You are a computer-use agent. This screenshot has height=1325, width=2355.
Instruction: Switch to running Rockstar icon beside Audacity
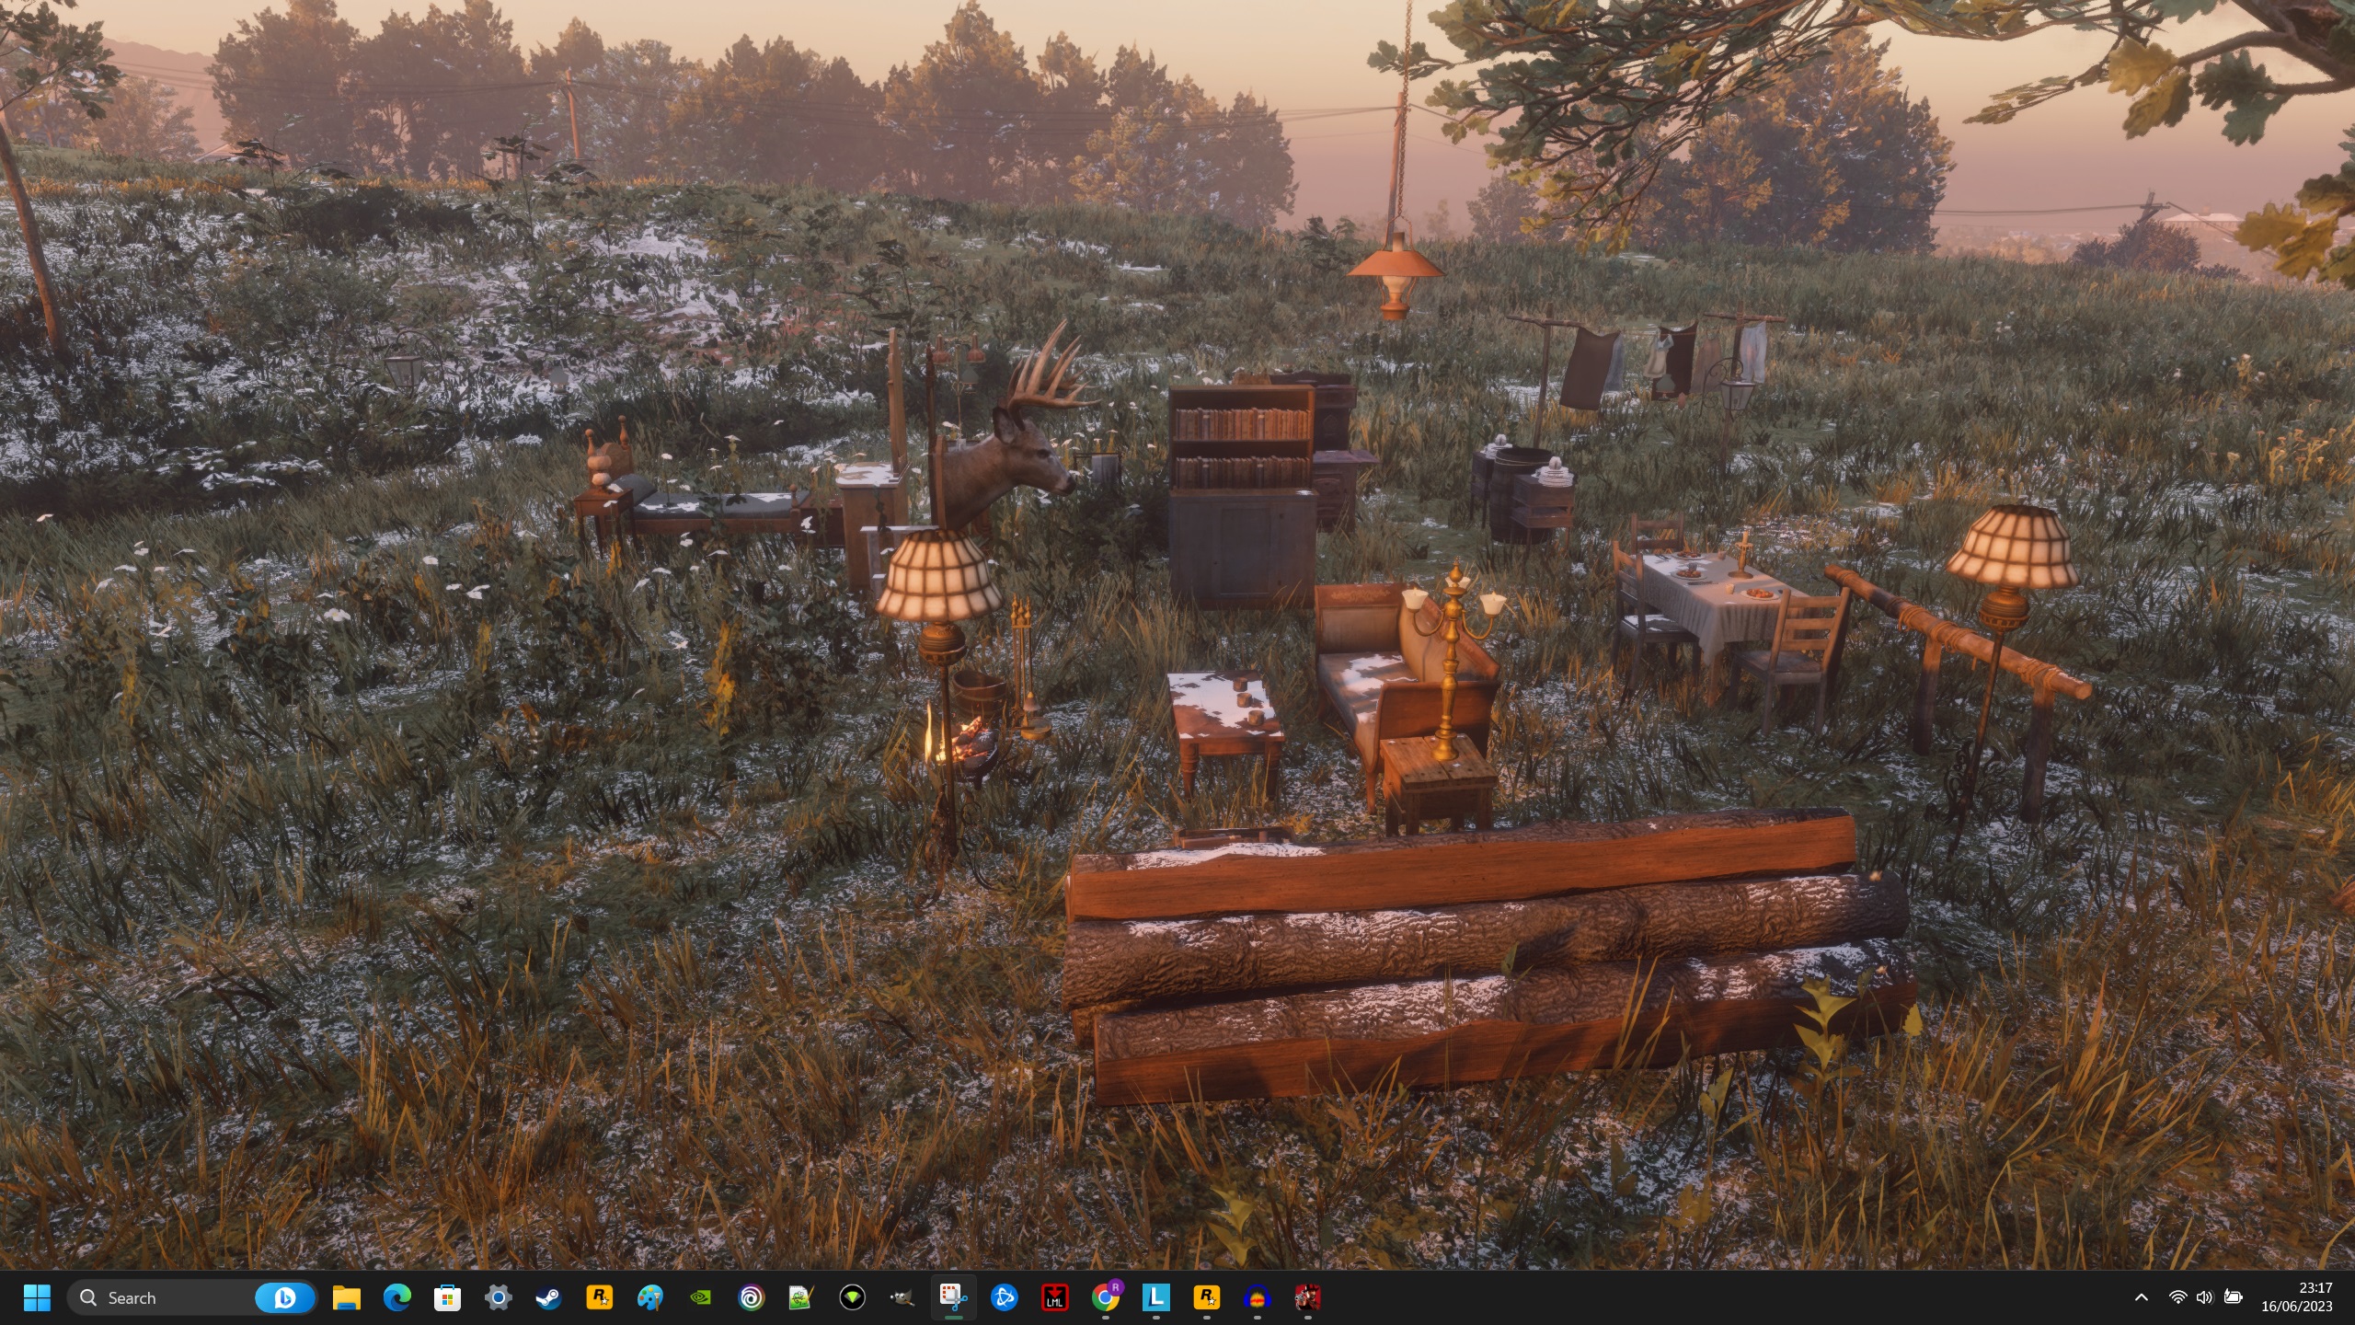click(x=1207, y=1297)
